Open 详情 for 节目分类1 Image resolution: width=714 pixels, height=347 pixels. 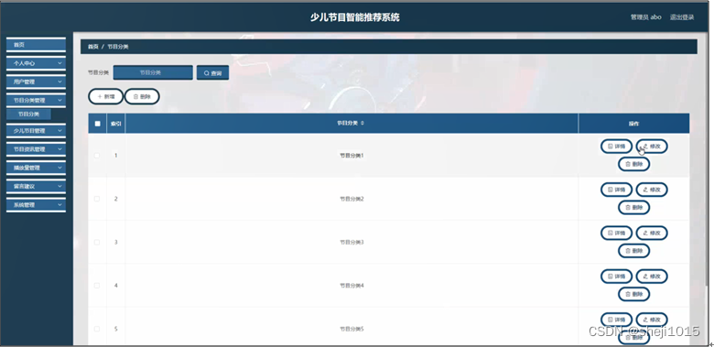coord(616,146)
